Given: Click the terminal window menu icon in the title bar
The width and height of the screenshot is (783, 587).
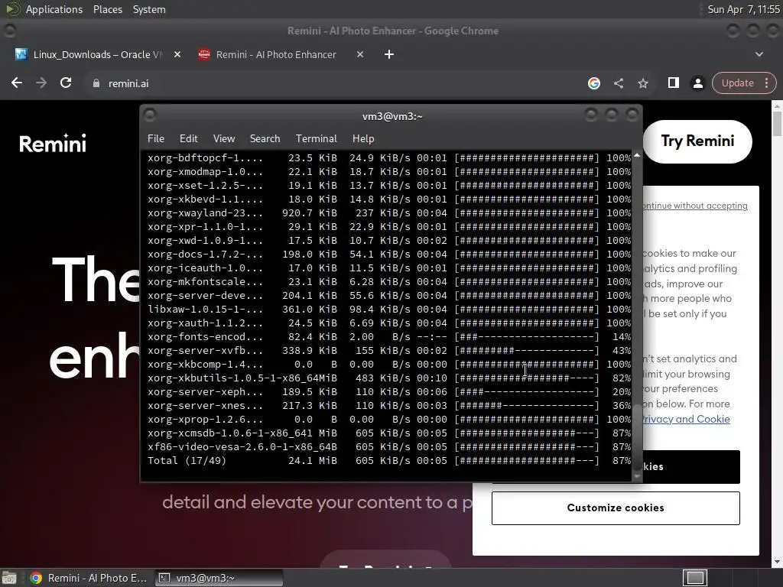Looking at the screenshot, I should click(150, 115).
